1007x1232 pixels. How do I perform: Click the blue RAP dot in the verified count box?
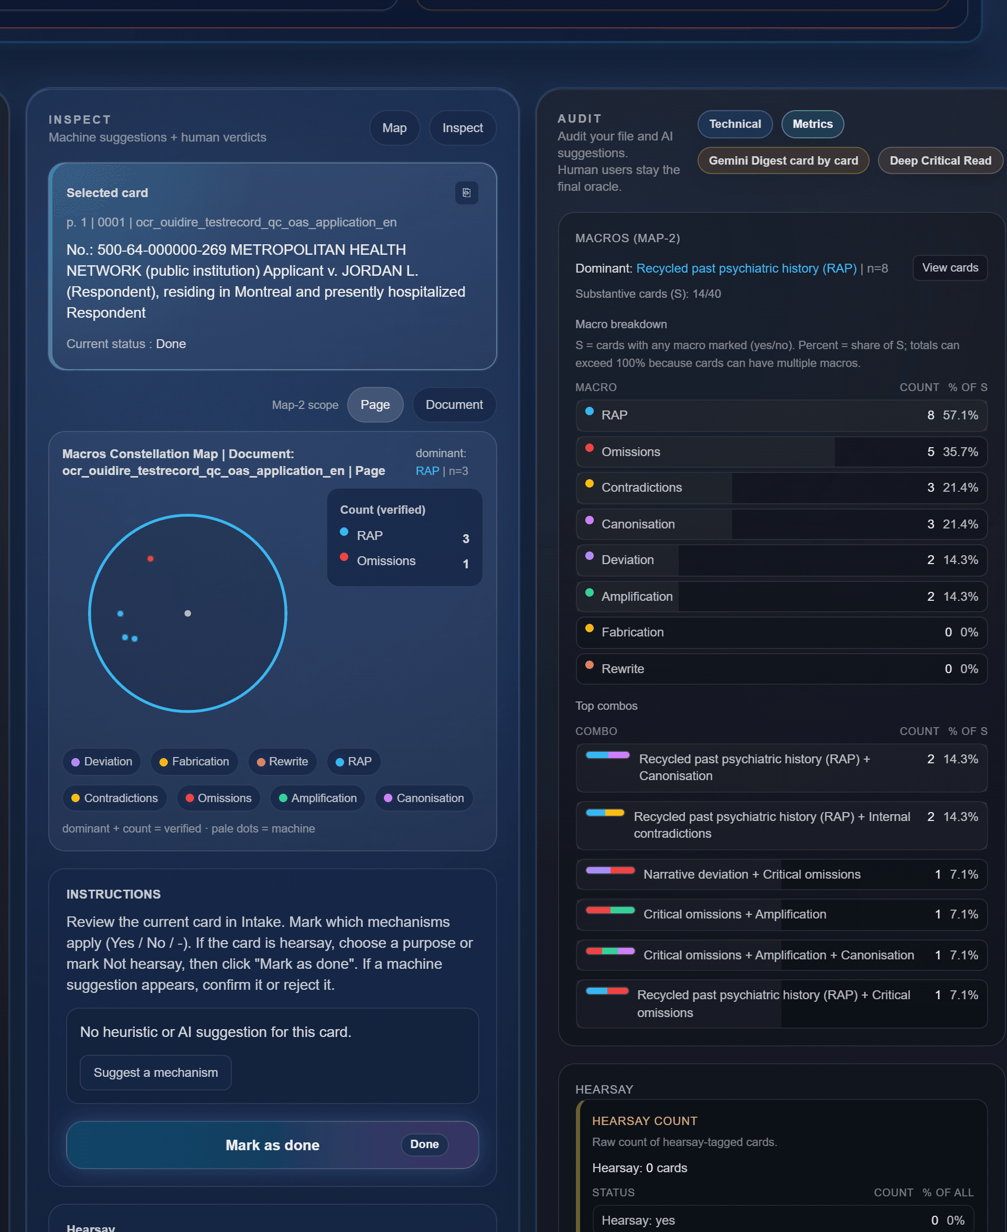pos(345,532)
